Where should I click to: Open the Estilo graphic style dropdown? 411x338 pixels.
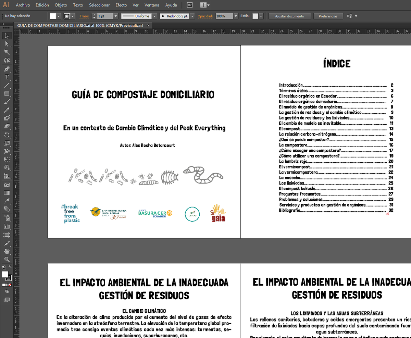[x=261, y=16]
